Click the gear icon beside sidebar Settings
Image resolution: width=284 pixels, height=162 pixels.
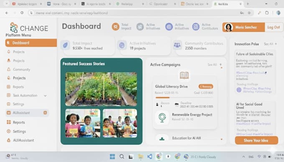(x=8, y=131)
